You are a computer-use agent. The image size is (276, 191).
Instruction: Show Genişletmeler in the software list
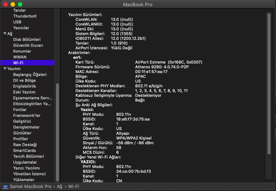tap(26, 127)
